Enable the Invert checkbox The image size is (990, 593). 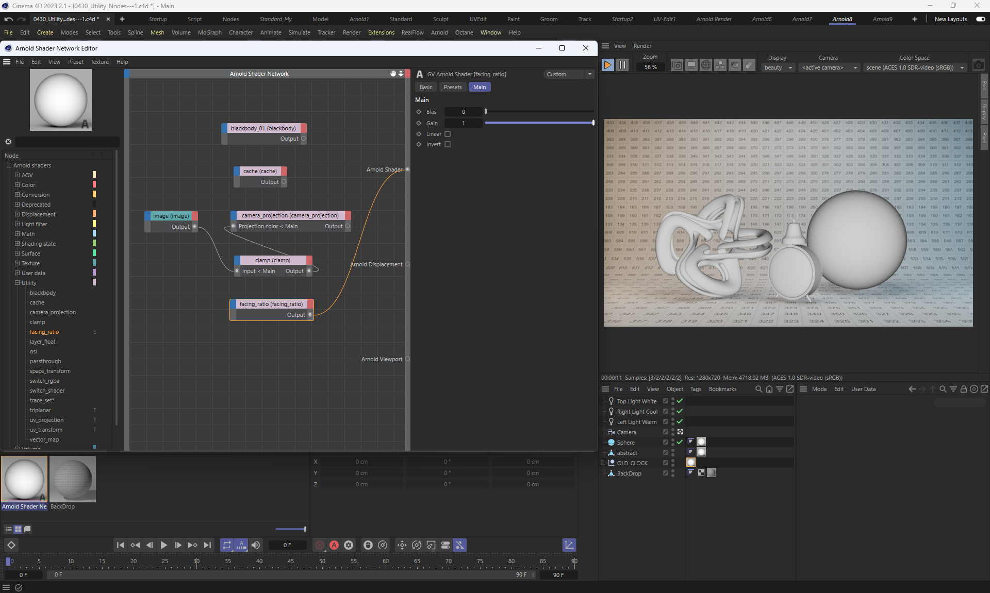pos(448,144)
